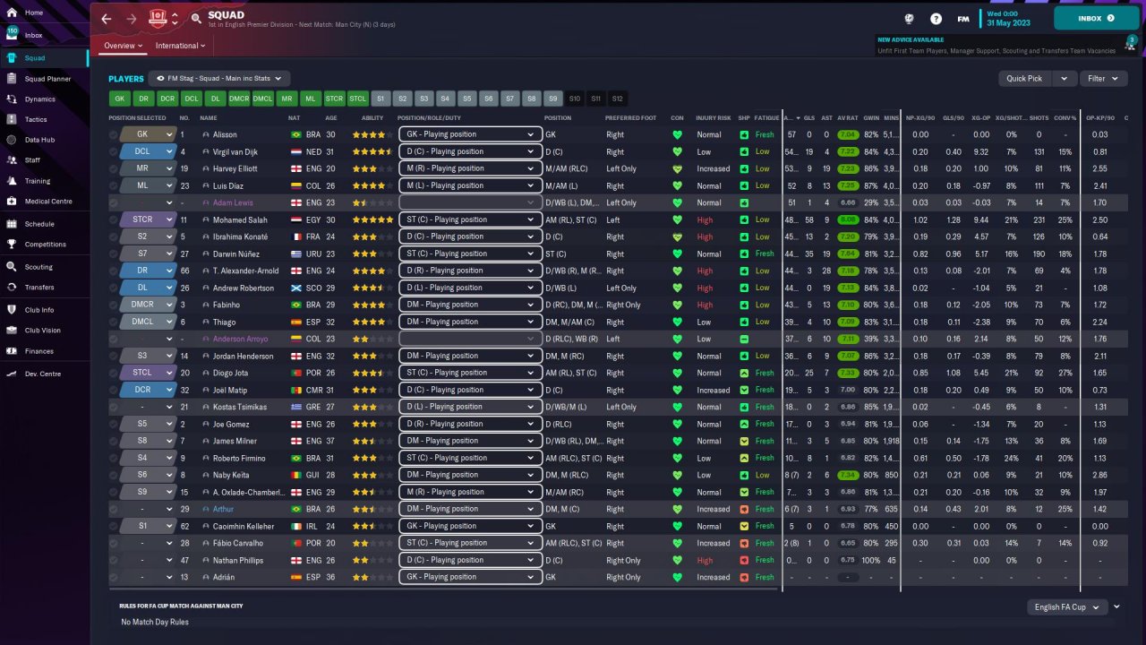The width and height of the screenshot is (1146, 645).
Task: Click the back navigation arrow
Action: tap(107, 18)
